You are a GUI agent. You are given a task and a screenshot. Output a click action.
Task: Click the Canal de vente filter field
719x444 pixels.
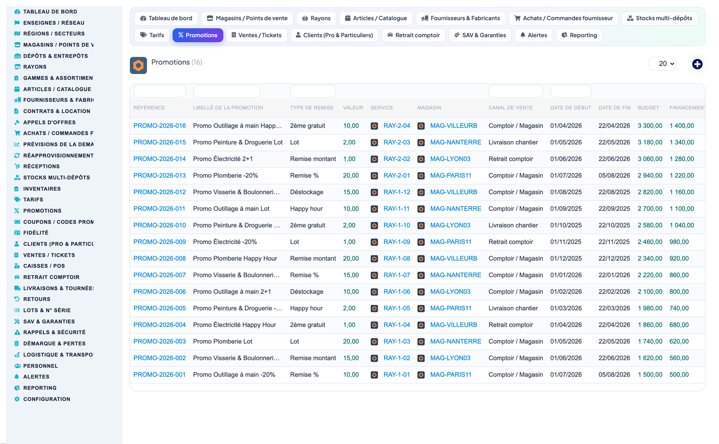pos(515,91)
